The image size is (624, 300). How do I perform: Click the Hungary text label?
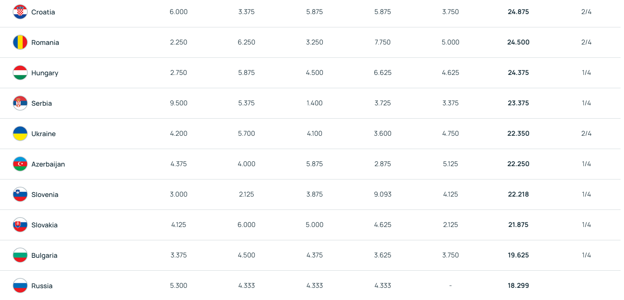[x=45, y=73]
